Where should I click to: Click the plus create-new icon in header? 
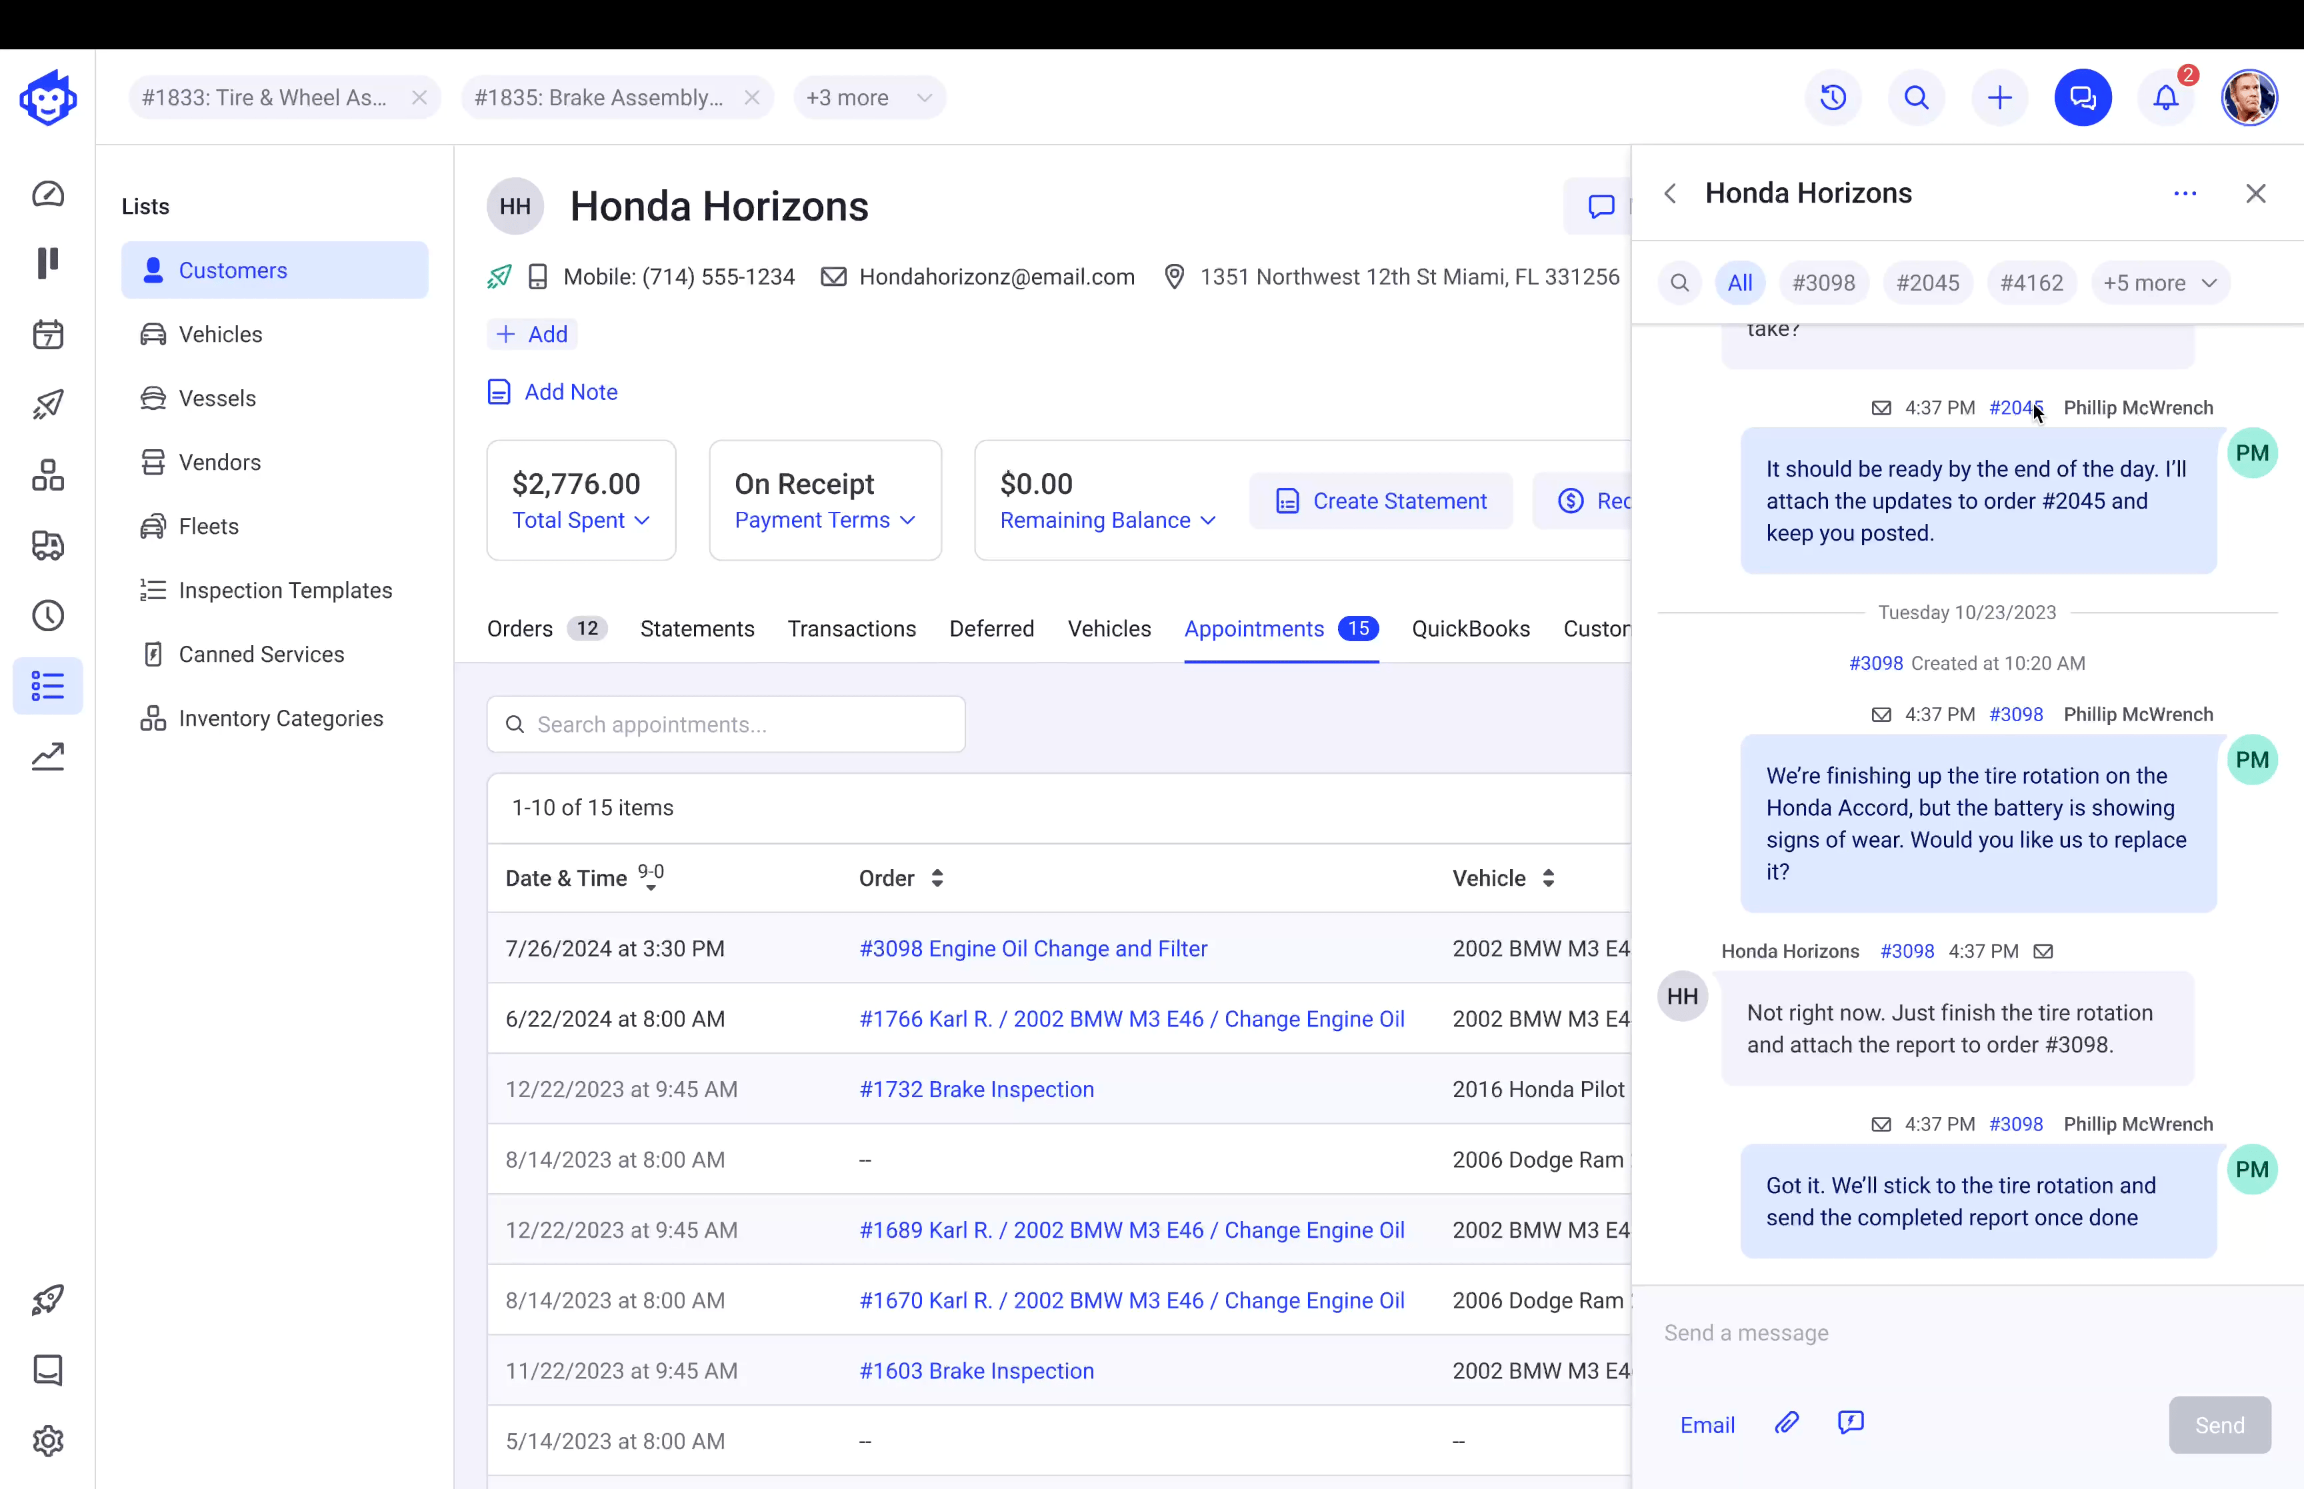1999,98
